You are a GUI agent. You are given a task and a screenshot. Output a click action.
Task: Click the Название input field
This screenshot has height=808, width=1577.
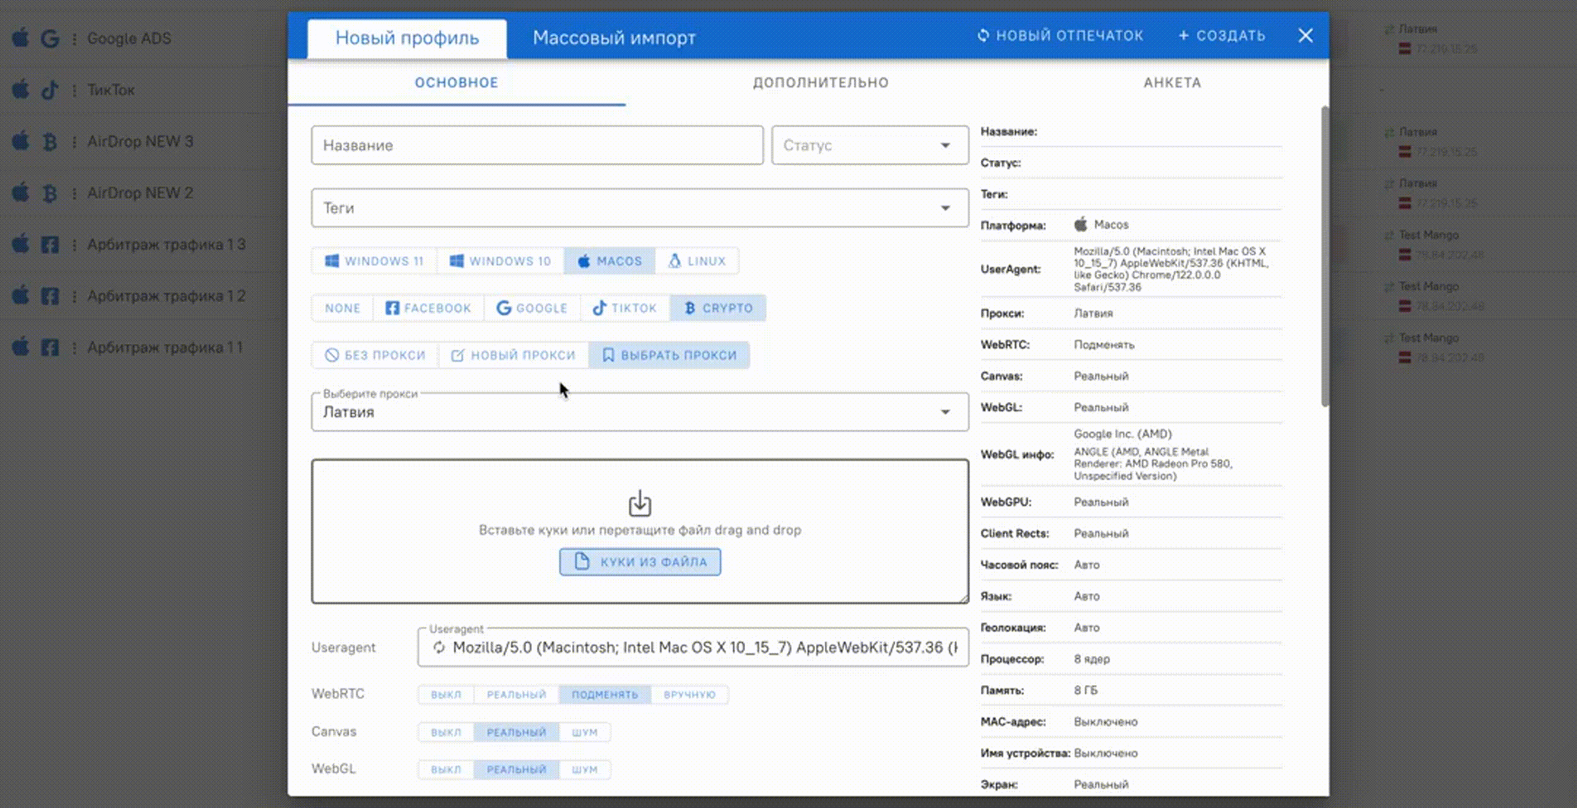pyautogui.click(x=537, y=146)
